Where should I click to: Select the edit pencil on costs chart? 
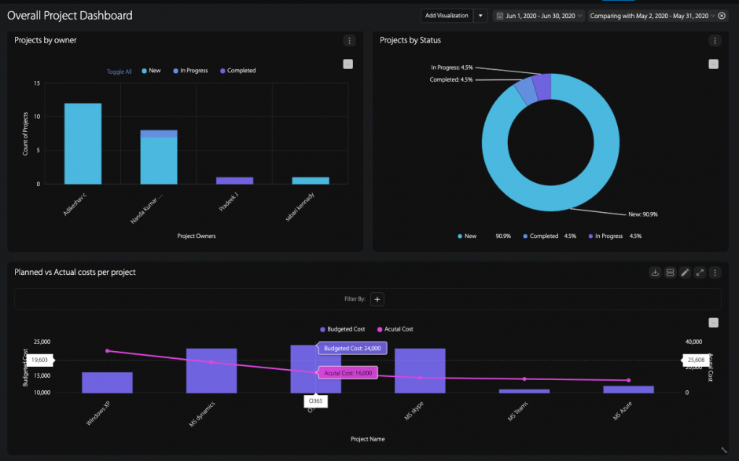click(x=685, y=273)
